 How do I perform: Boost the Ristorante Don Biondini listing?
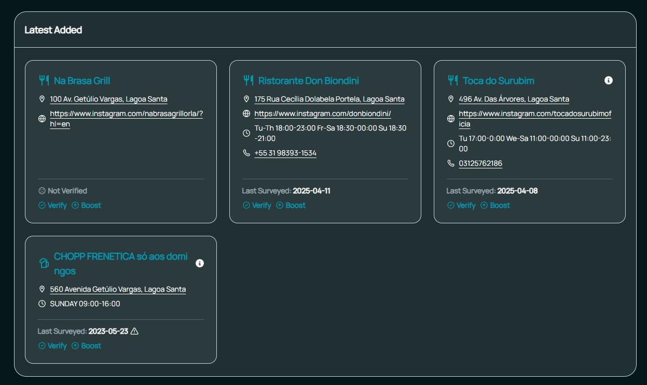click(291, 205)
